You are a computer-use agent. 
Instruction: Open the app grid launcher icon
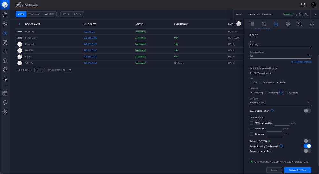(x=303, y=5)
